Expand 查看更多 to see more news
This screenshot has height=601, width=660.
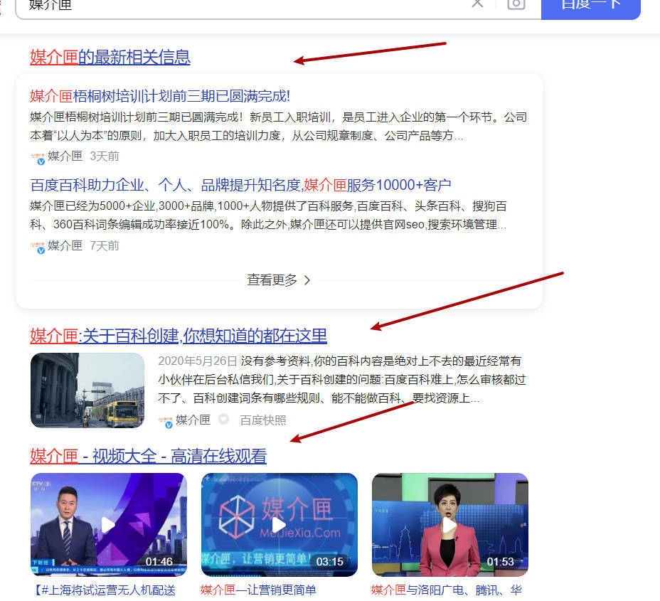[x=279, y=280]
